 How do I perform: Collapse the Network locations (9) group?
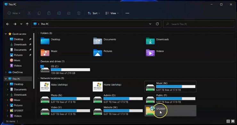[x=38, y=78]
